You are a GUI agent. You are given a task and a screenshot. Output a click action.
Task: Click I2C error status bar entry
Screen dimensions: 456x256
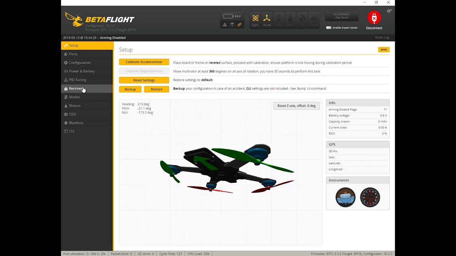pos(146,254)
